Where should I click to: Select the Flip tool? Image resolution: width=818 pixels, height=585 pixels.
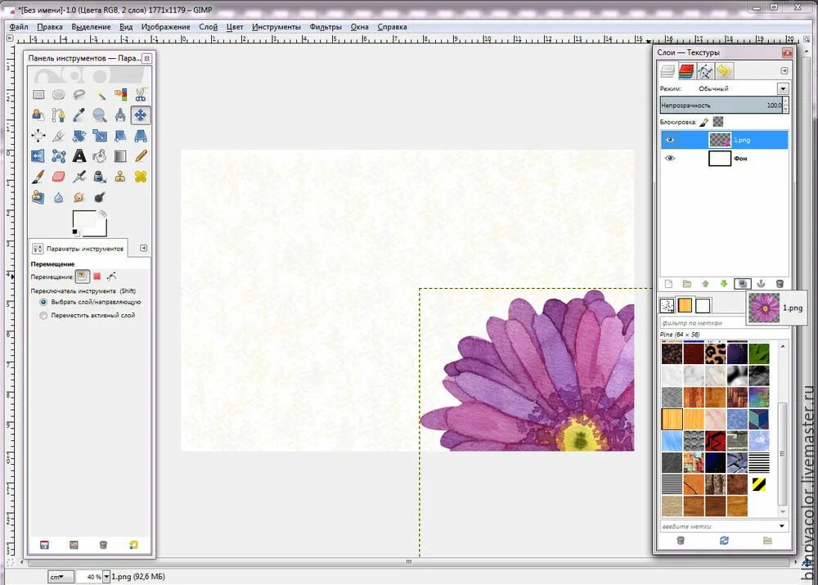click(38, 156)
